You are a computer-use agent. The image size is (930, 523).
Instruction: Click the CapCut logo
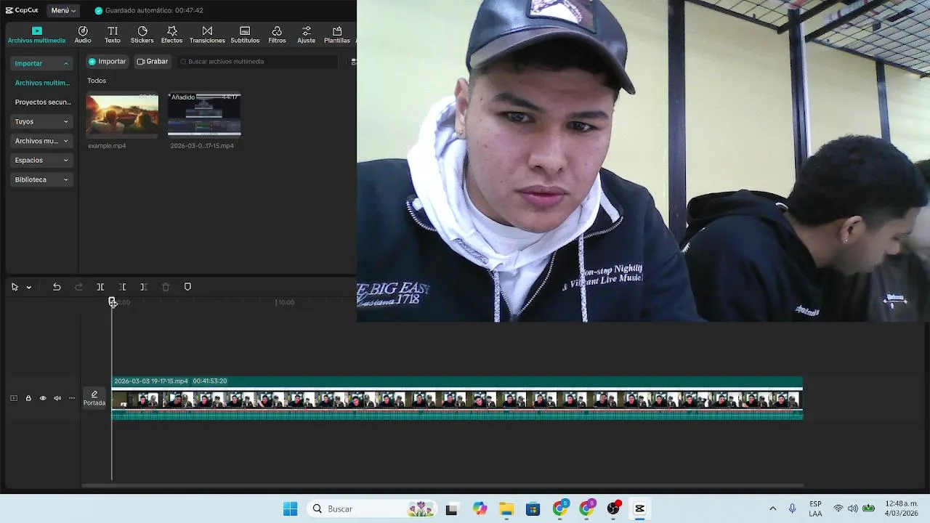[22, 10]
